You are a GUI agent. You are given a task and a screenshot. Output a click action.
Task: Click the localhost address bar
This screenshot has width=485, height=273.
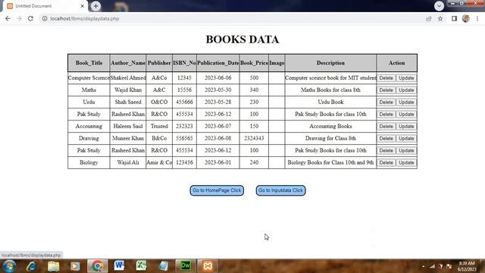pos(232,18)
